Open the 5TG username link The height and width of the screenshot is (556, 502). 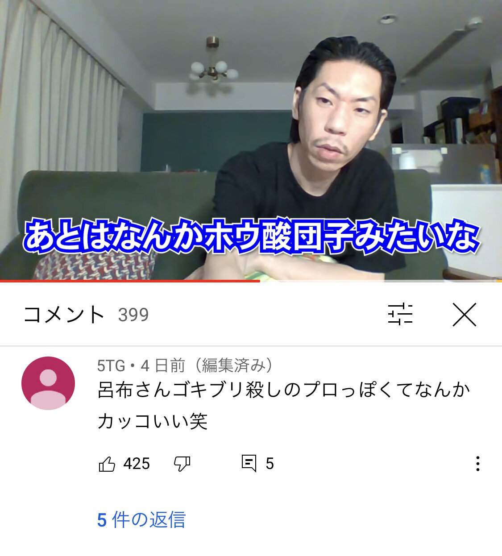click(x=111, y=366)
